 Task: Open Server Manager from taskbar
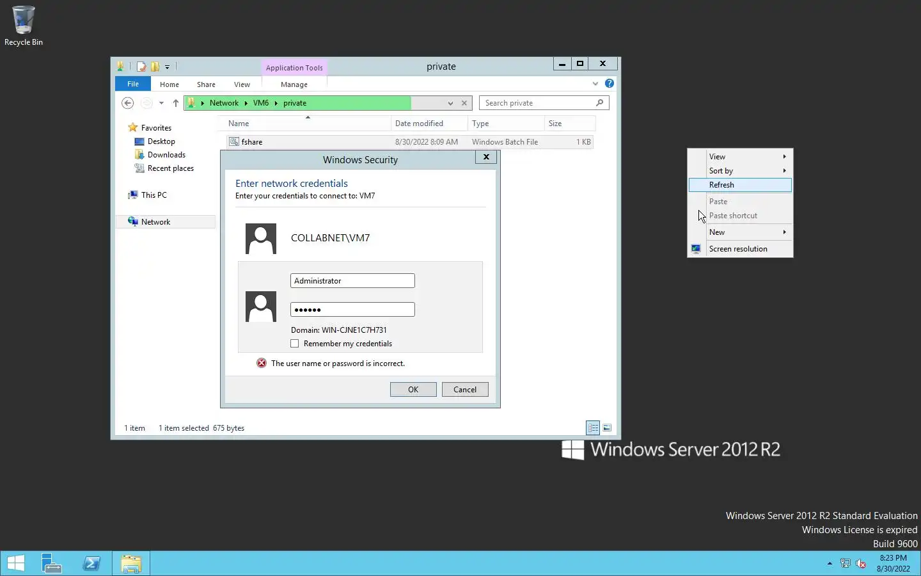[x=51, y=564]
